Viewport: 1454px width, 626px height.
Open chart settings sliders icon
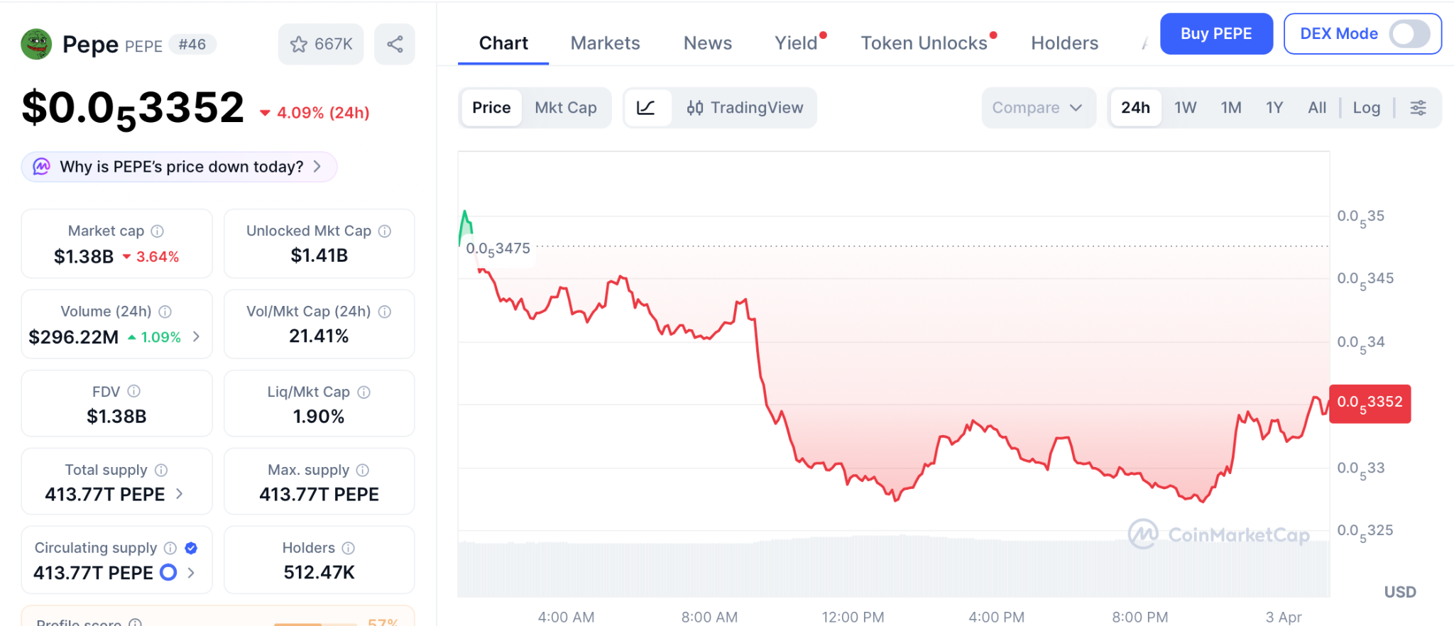(x=1418, y=108)
